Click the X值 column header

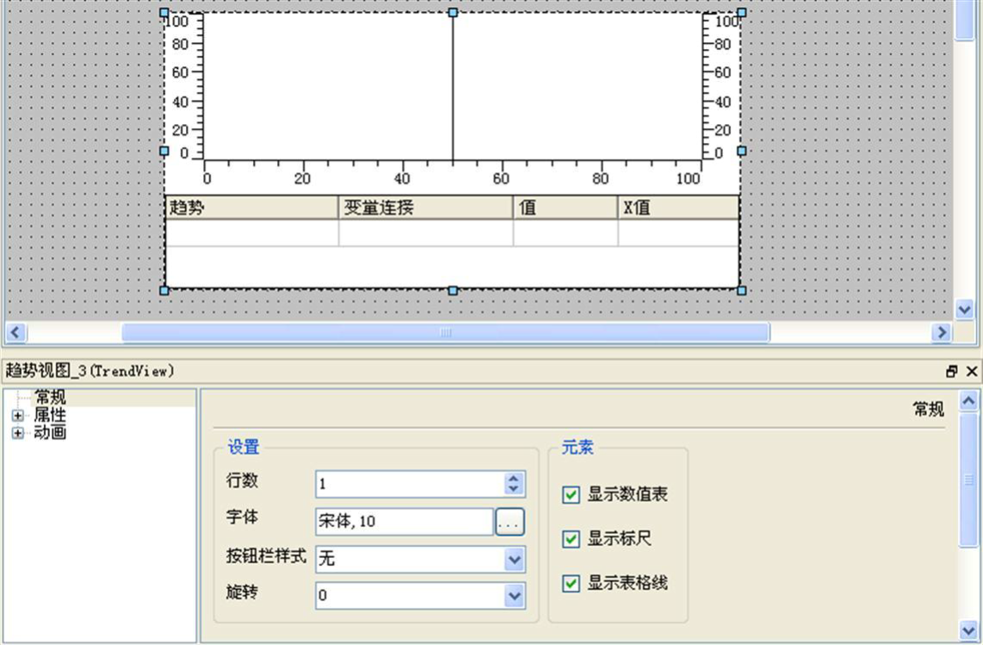pyautogui.click(x=678, y=208)
